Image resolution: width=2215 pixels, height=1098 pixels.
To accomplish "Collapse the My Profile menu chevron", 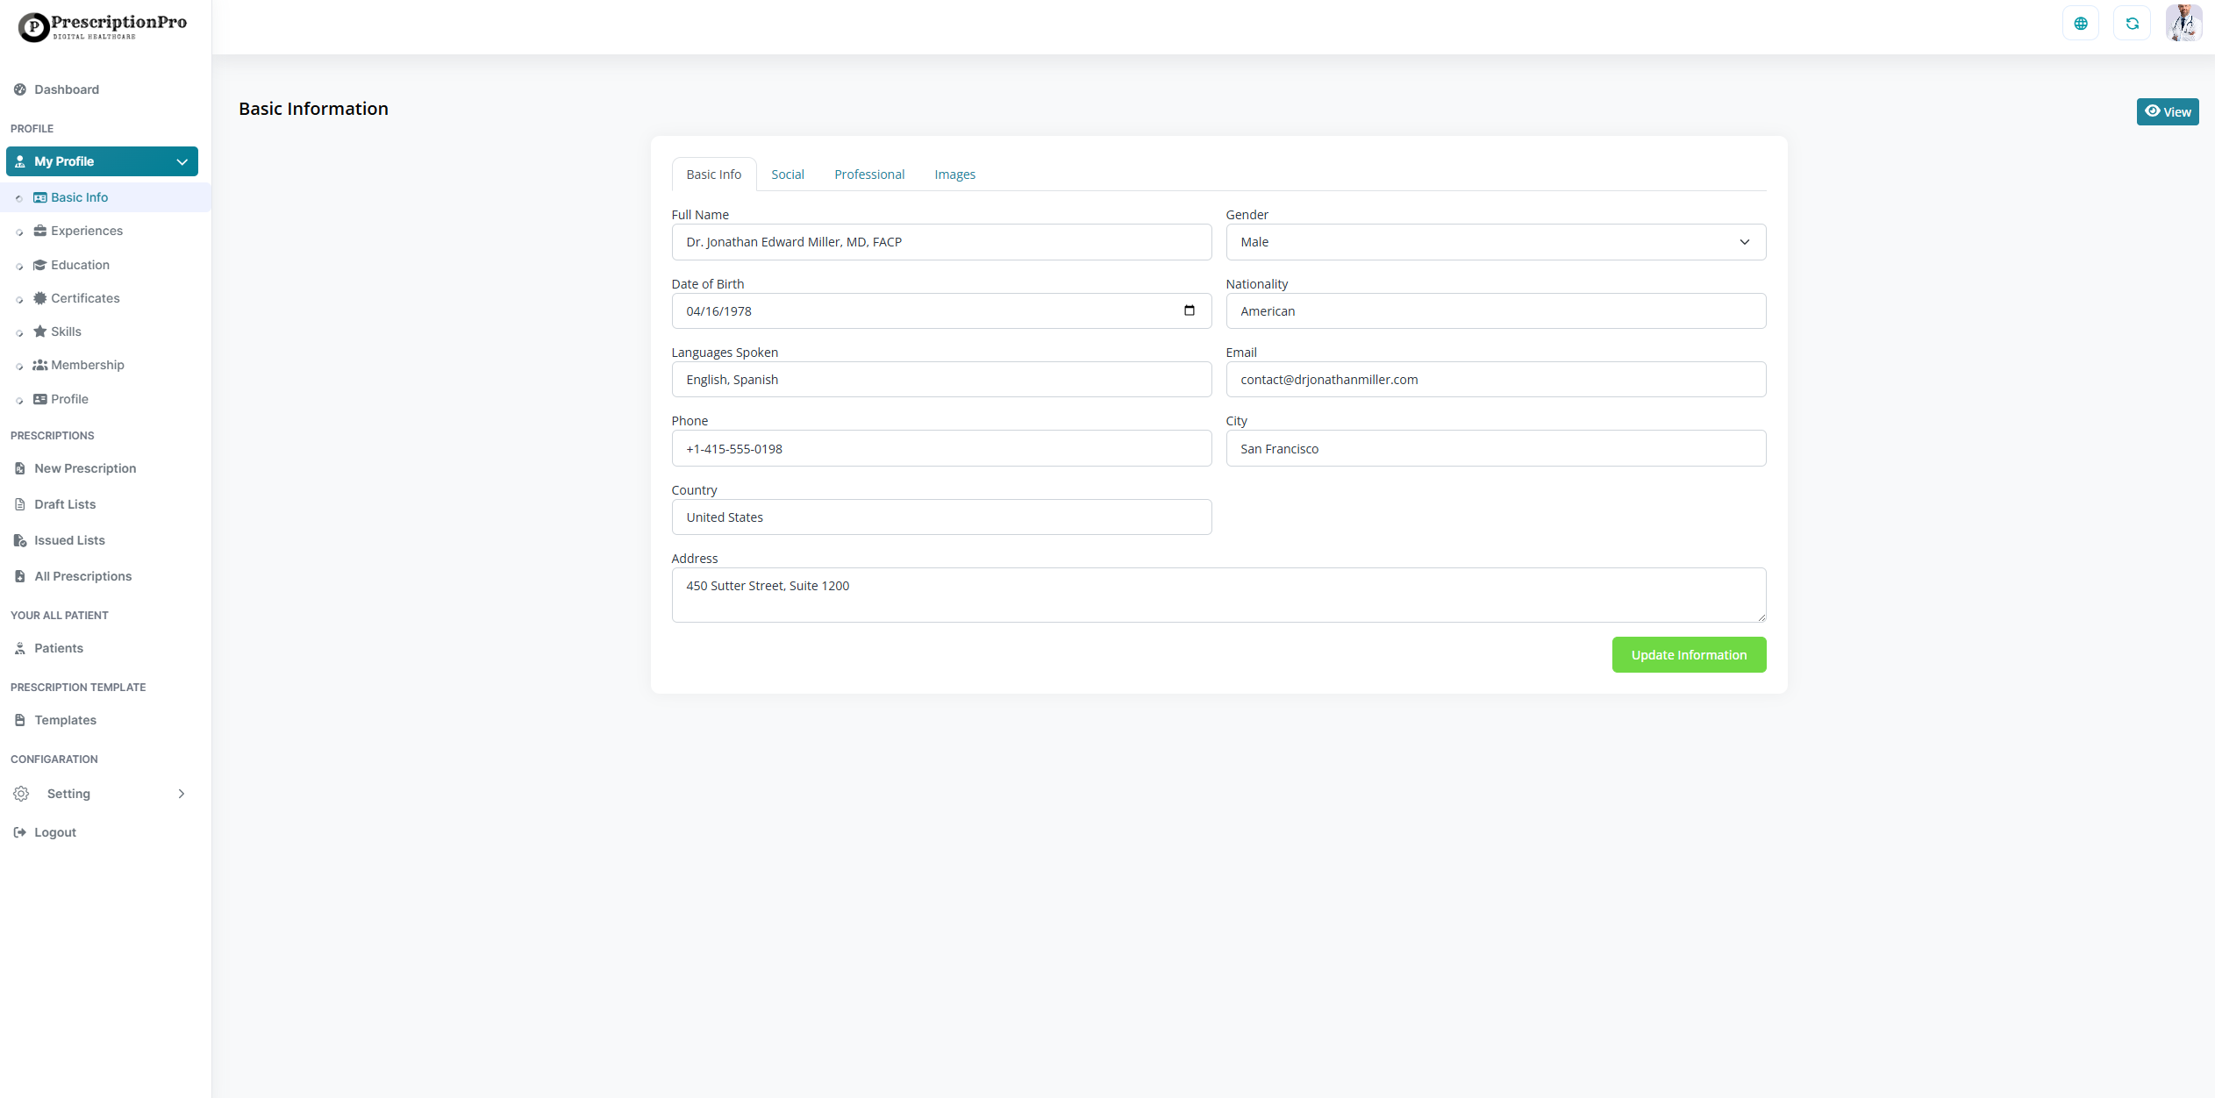I will (x=182, y=161).
